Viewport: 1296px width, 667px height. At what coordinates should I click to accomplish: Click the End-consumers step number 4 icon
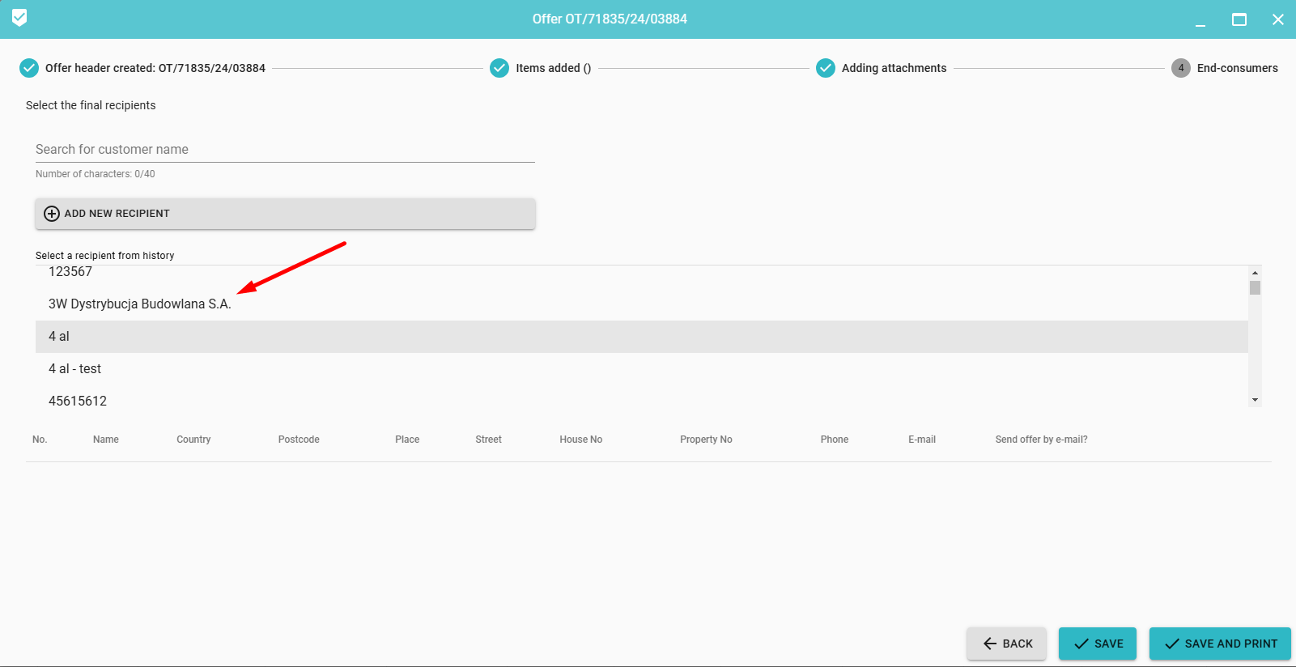coord(1180,68)
